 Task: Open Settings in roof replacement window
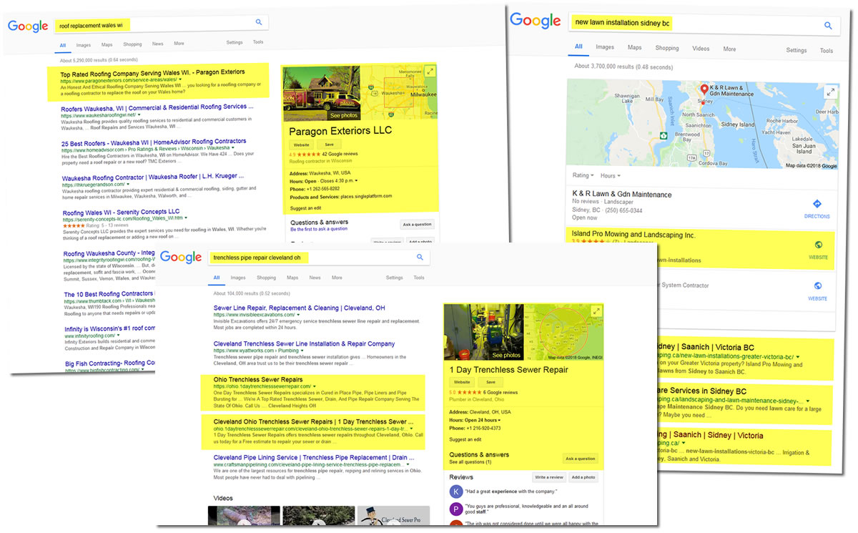point(235,42)
